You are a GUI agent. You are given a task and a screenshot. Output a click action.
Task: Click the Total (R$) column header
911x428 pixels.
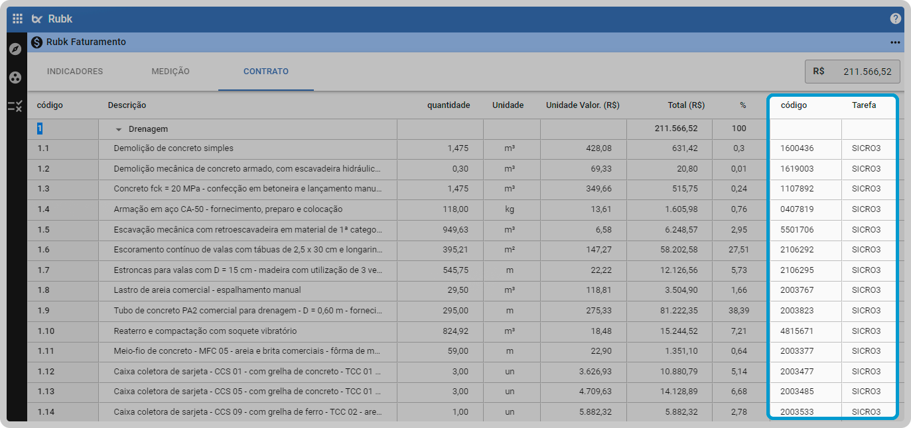click(686, 105)
